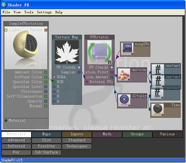This screenshot has width=186, height=163.
Task: Click the Self-Illumination green socket
Action: pyautogui.click(x=46, y=96)
